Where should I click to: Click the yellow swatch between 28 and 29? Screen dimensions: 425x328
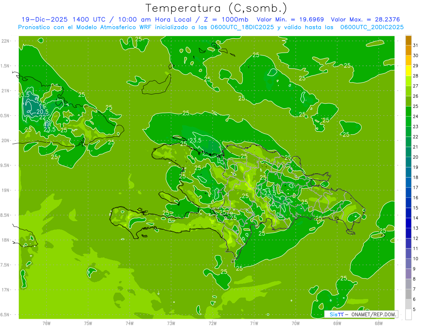[x=408, y=71]
